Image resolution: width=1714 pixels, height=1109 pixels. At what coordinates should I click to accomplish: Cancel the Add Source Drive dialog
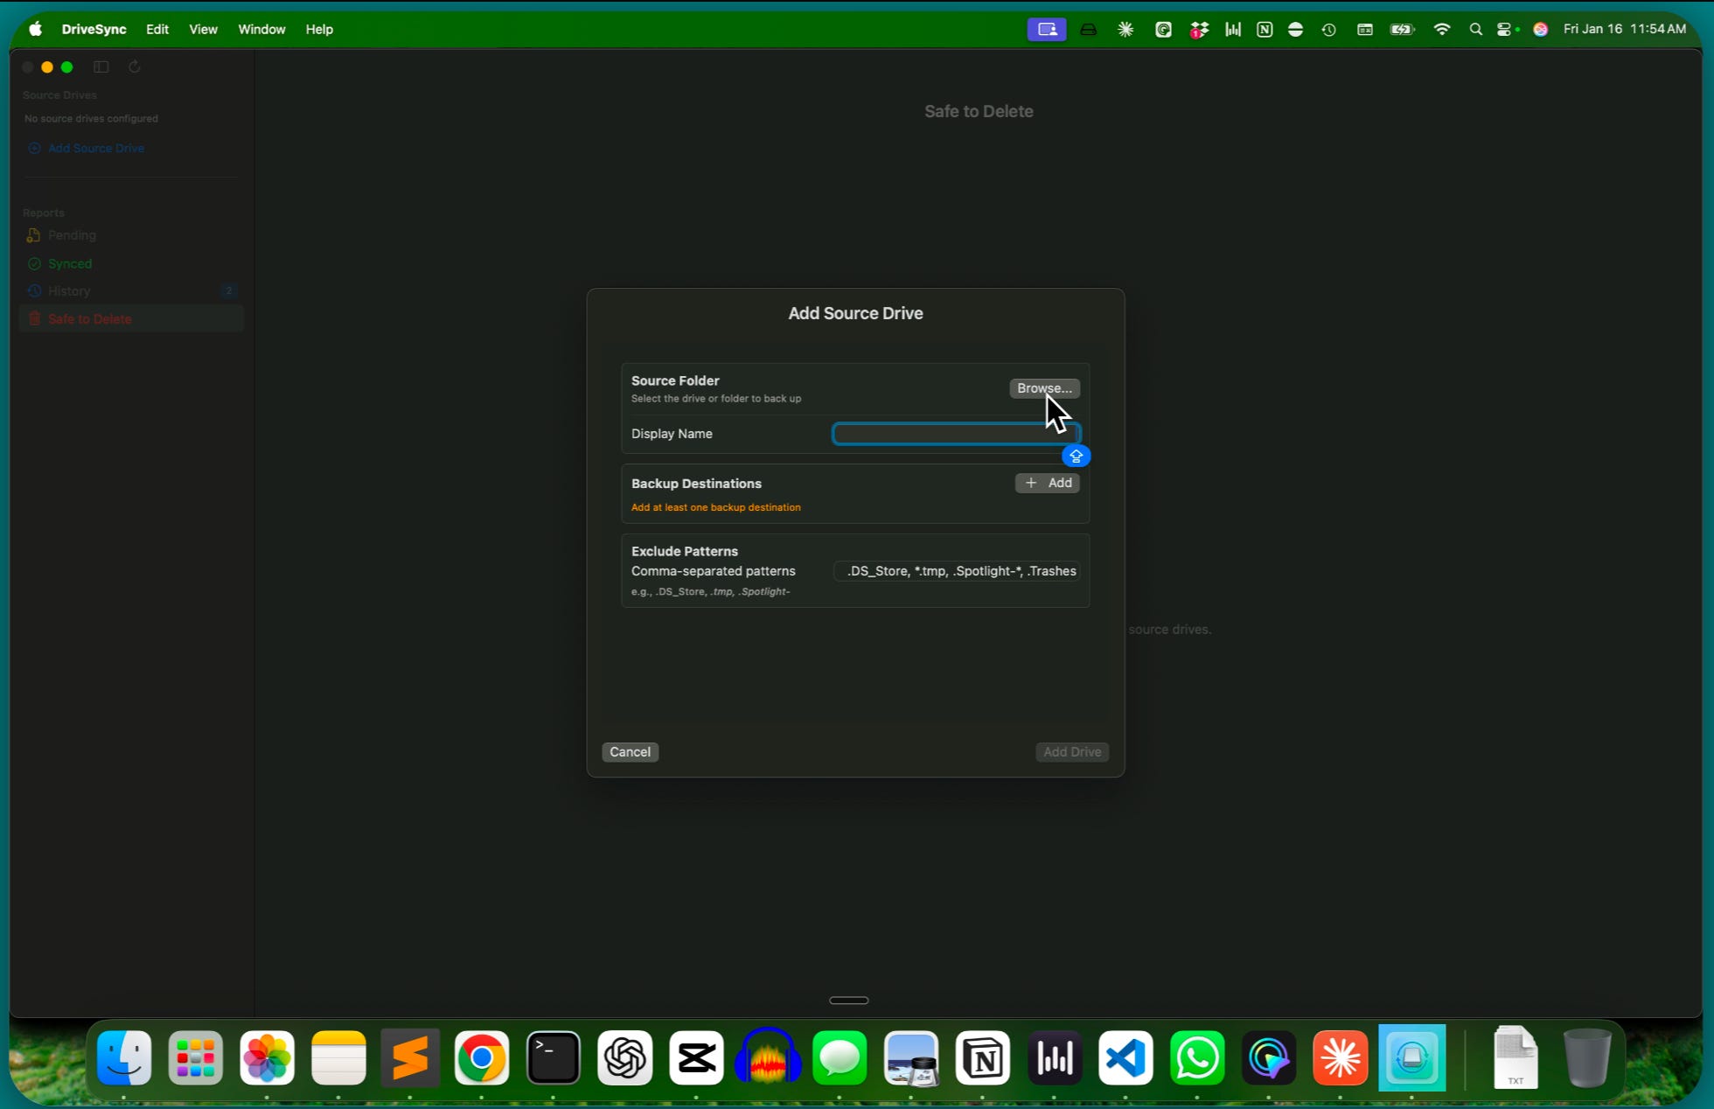(x=630, y=752)
